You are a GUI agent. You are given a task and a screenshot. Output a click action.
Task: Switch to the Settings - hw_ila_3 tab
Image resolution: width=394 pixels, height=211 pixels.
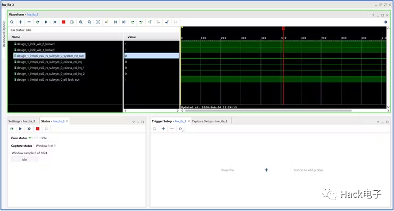click(x=22, y=121)
